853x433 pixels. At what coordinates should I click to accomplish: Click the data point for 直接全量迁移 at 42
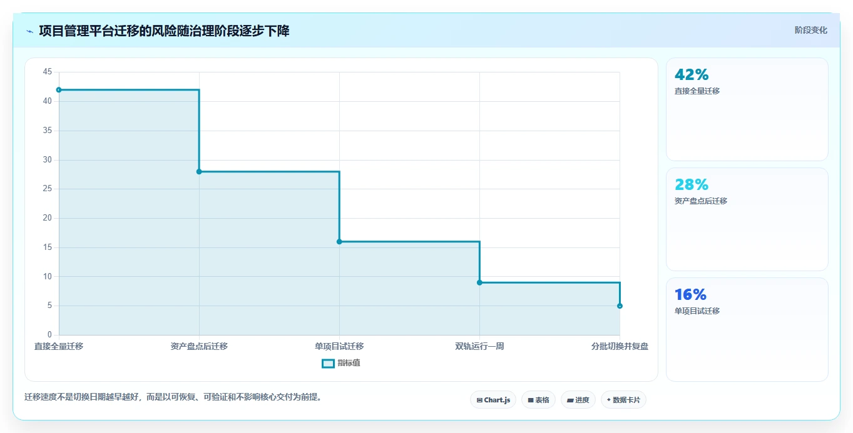[59, 90]
